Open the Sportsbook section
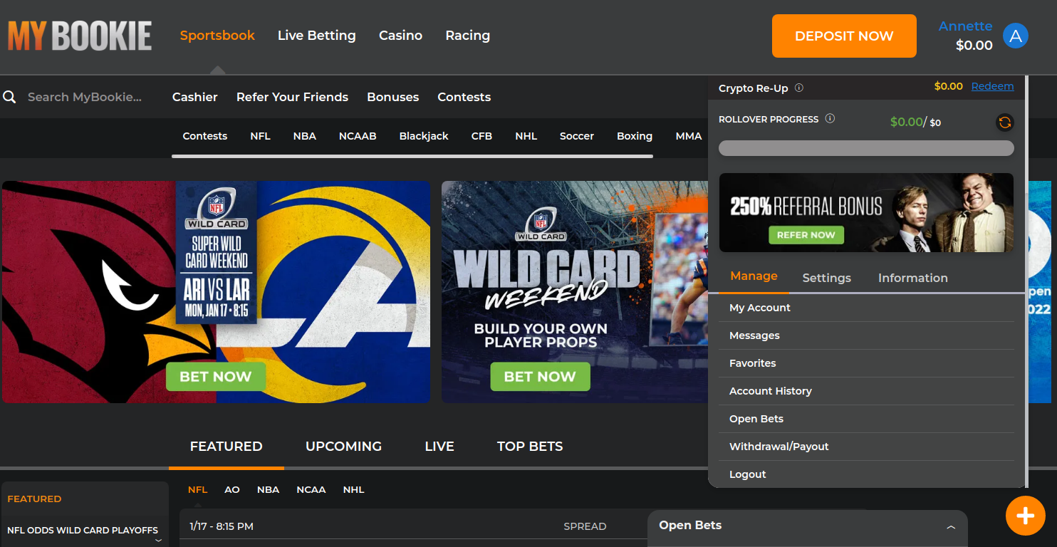The image size is (1057, 547). pos(217,36)
